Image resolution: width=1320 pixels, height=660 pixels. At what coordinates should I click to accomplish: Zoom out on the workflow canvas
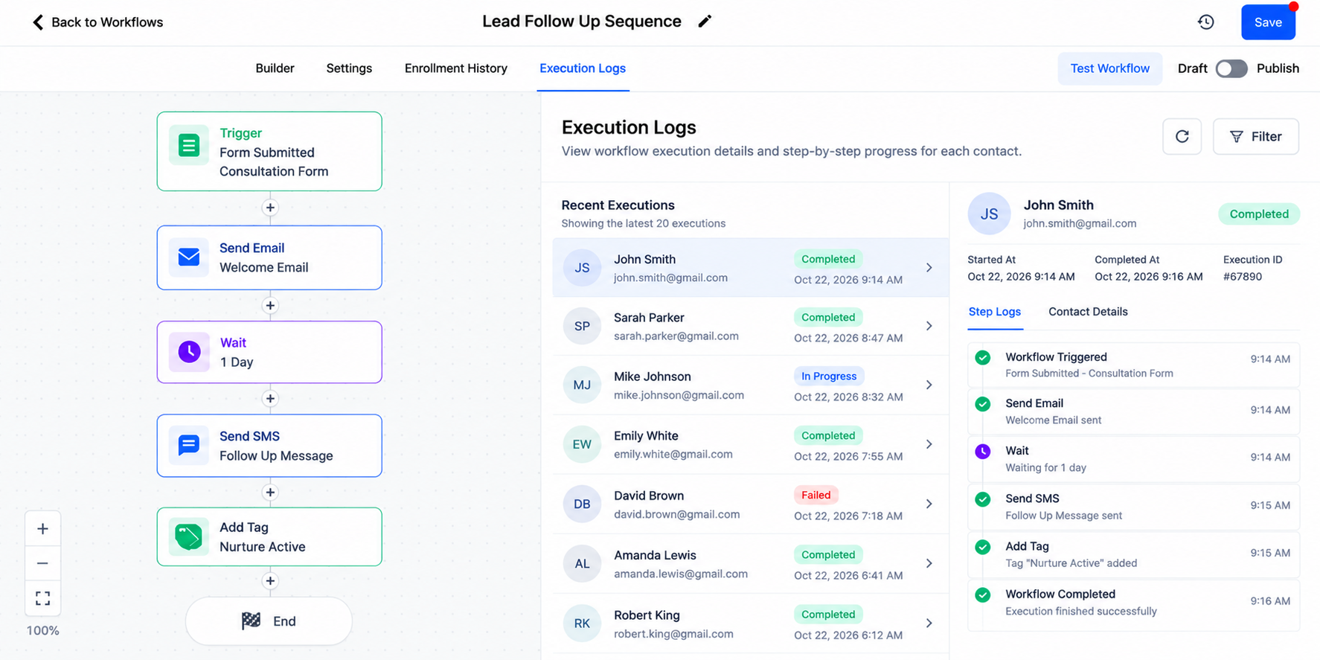tap(42, 563)
